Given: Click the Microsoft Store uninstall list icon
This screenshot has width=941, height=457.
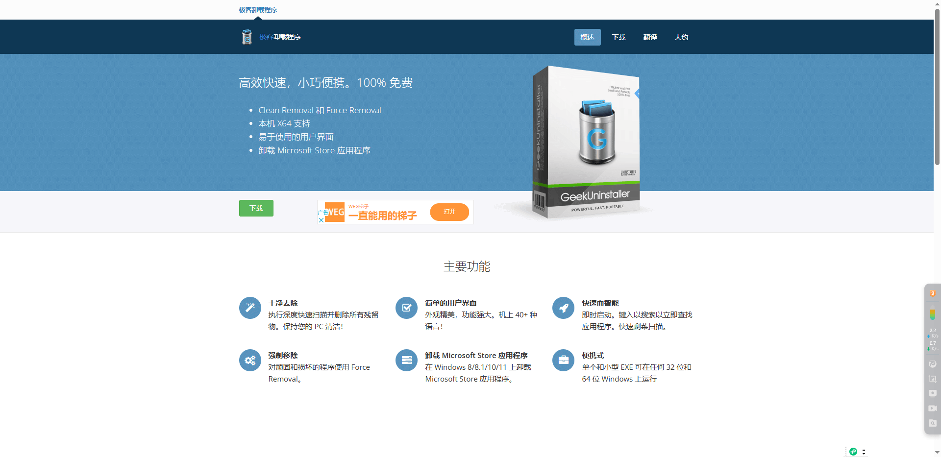Looking at the screenshot, I should (406, 360).
